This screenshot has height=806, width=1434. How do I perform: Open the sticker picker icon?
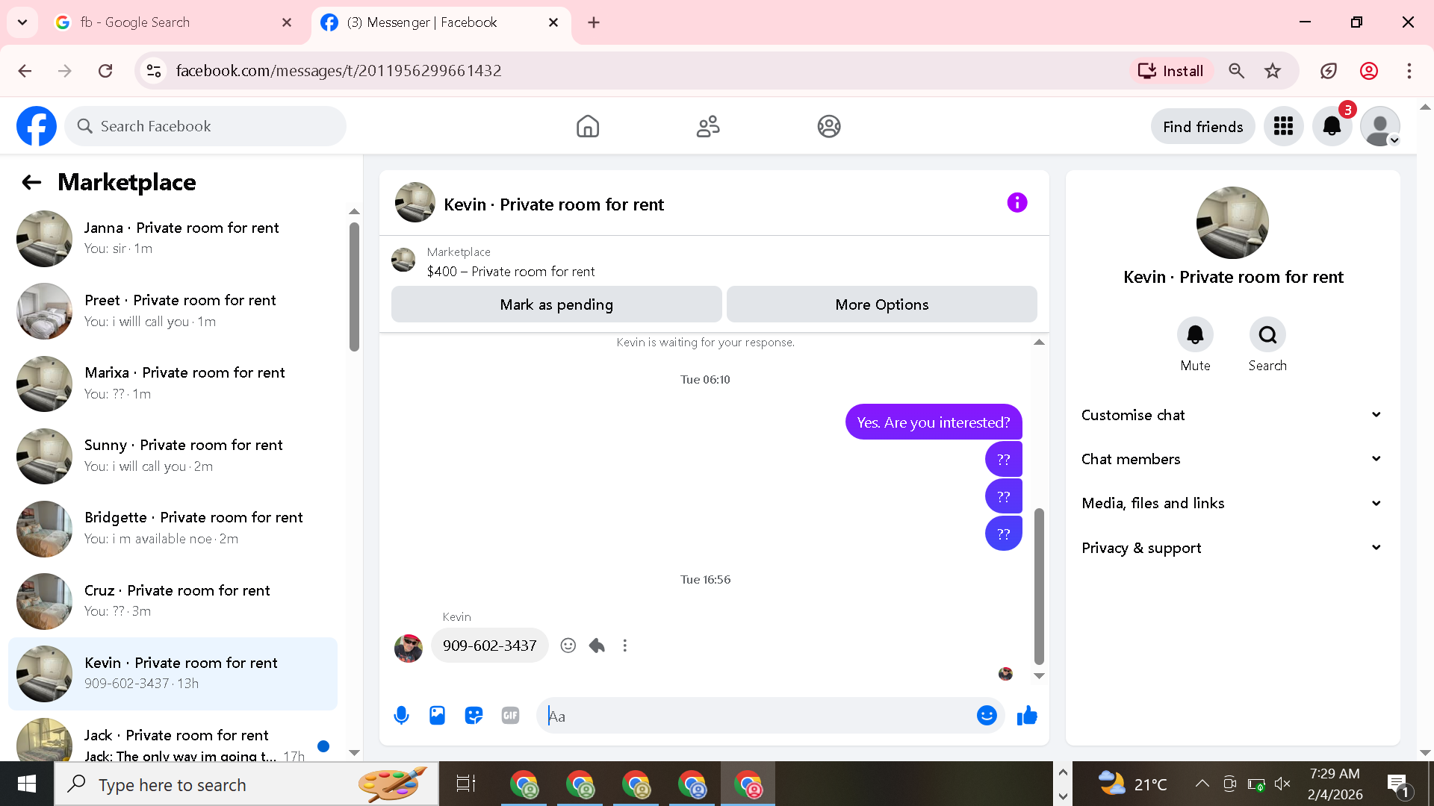[474, 716]
